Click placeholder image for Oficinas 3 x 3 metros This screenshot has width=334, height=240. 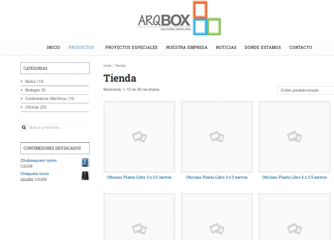tap(217, 137)
